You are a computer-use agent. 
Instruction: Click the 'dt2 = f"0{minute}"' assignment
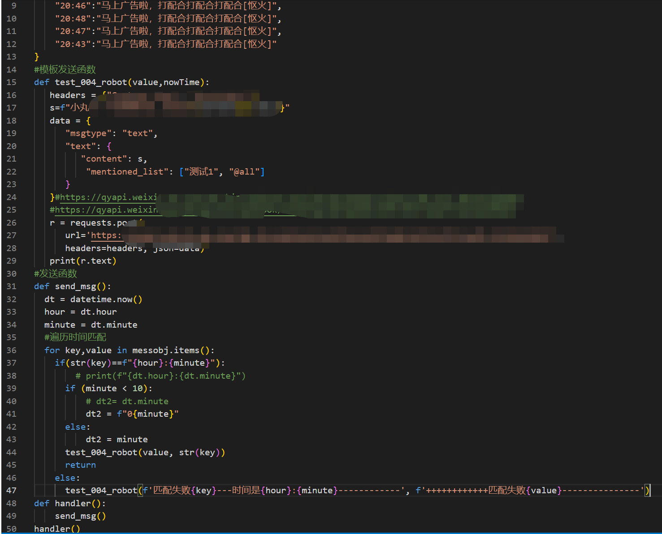132,414
